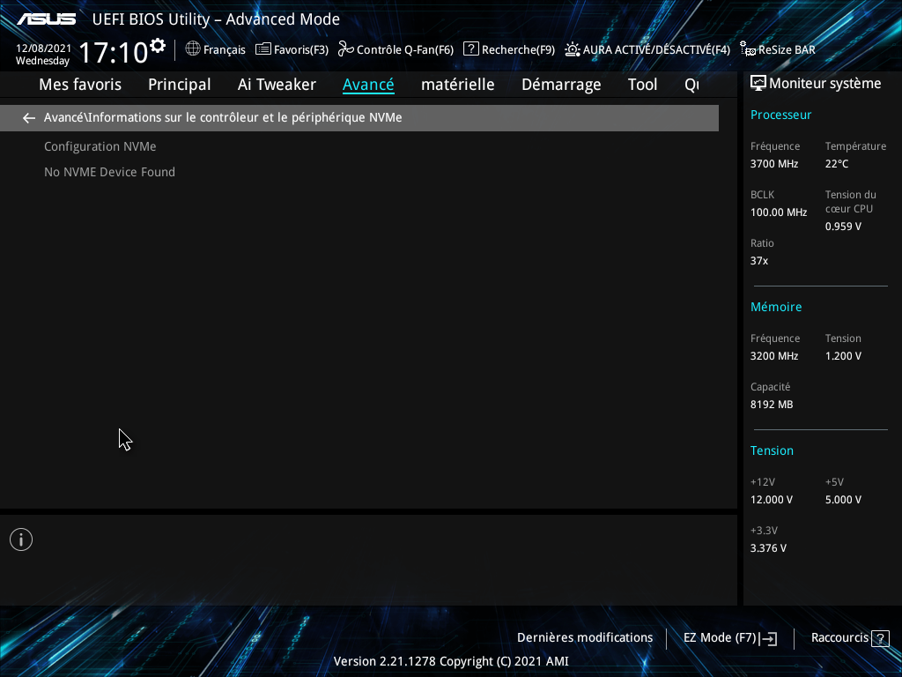Click the 5.000 V value
902x677 pixels.
pyautogui.click(x=843, y=500)
